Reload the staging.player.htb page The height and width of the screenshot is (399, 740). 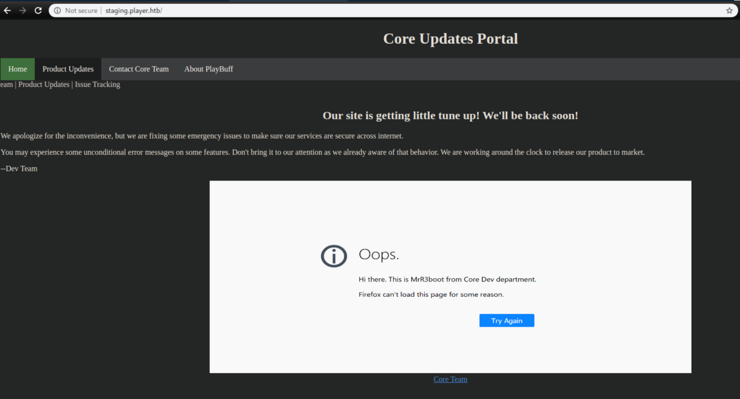point(38,11)
